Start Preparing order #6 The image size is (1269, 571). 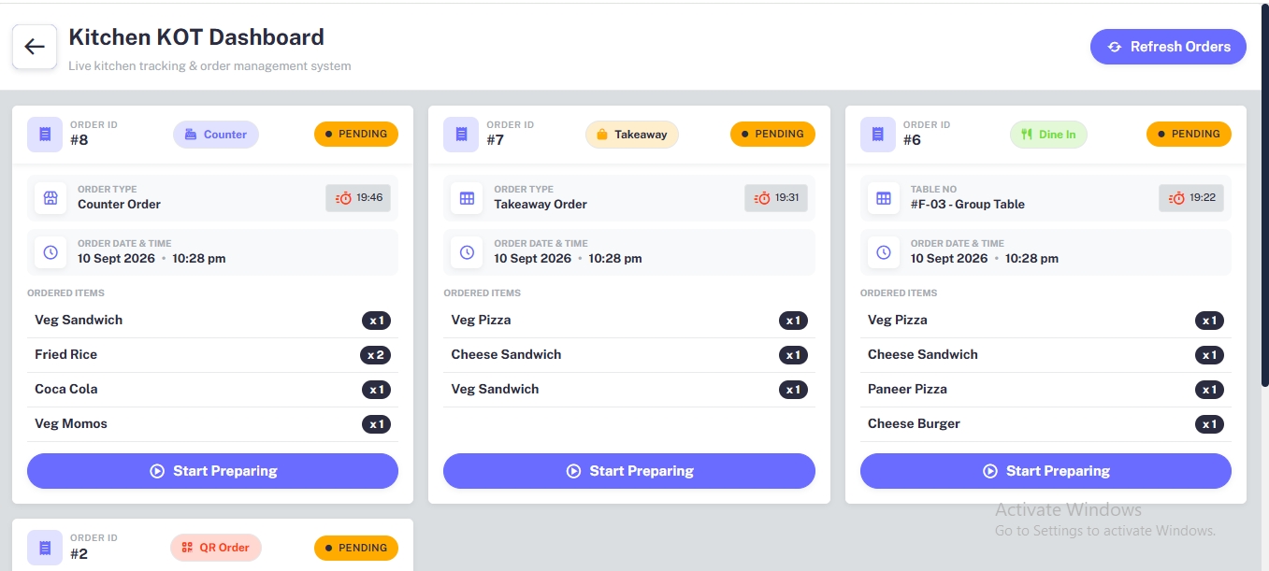tap(1045, 471)
